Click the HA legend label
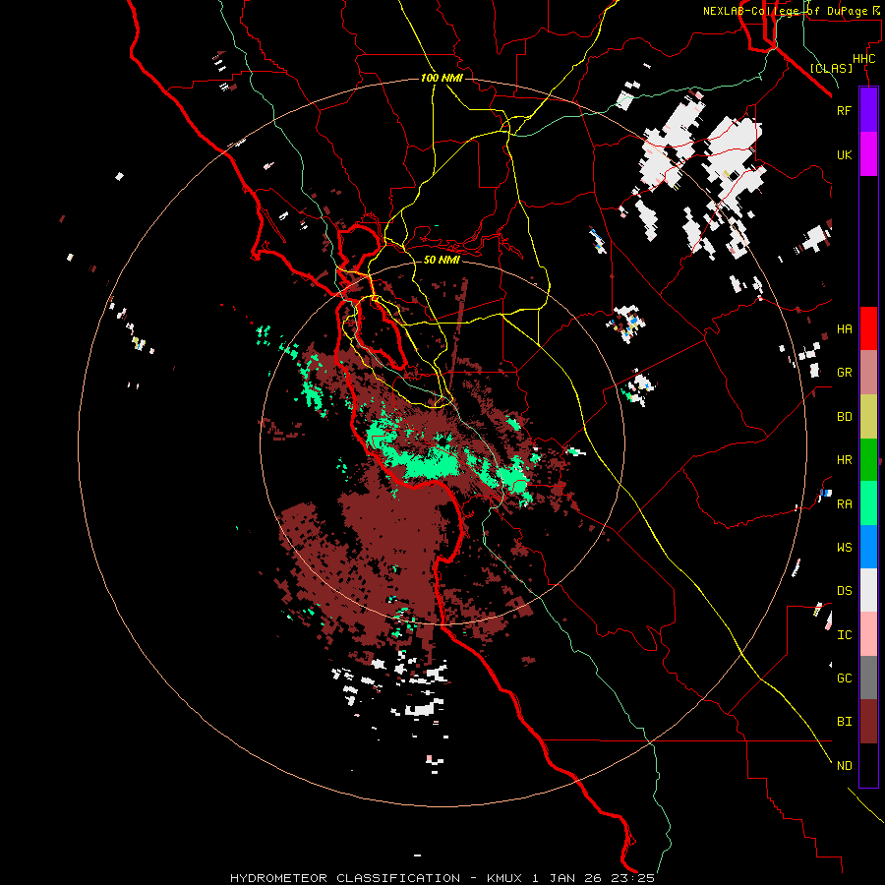The image size is (885, 885). pos(844,329)
